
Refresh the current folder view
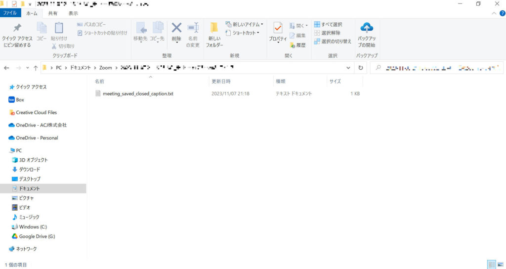pyautogui.click(x=361, y=68)
